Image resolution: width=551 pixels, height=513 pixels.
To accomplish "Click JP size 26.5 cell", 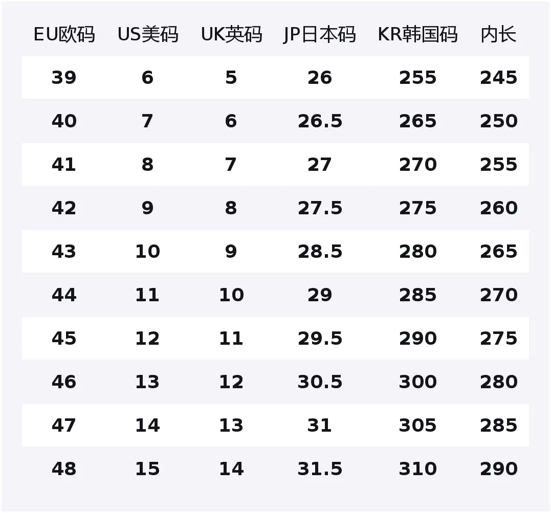I will tap(320, 121).
